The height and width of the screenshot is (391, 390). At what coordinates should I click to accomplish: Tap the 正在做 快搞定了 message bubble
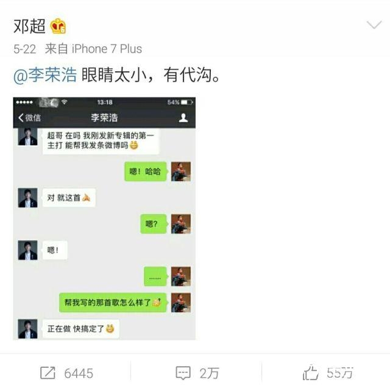pyautogui.click(x=80, y=329)
